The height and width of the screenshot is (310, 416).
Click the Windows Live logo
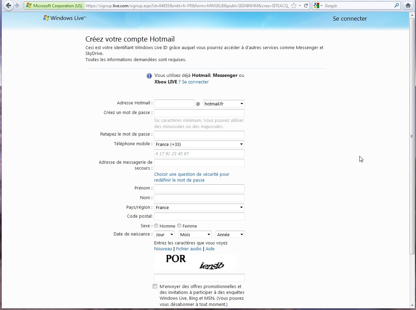(65, 18)
